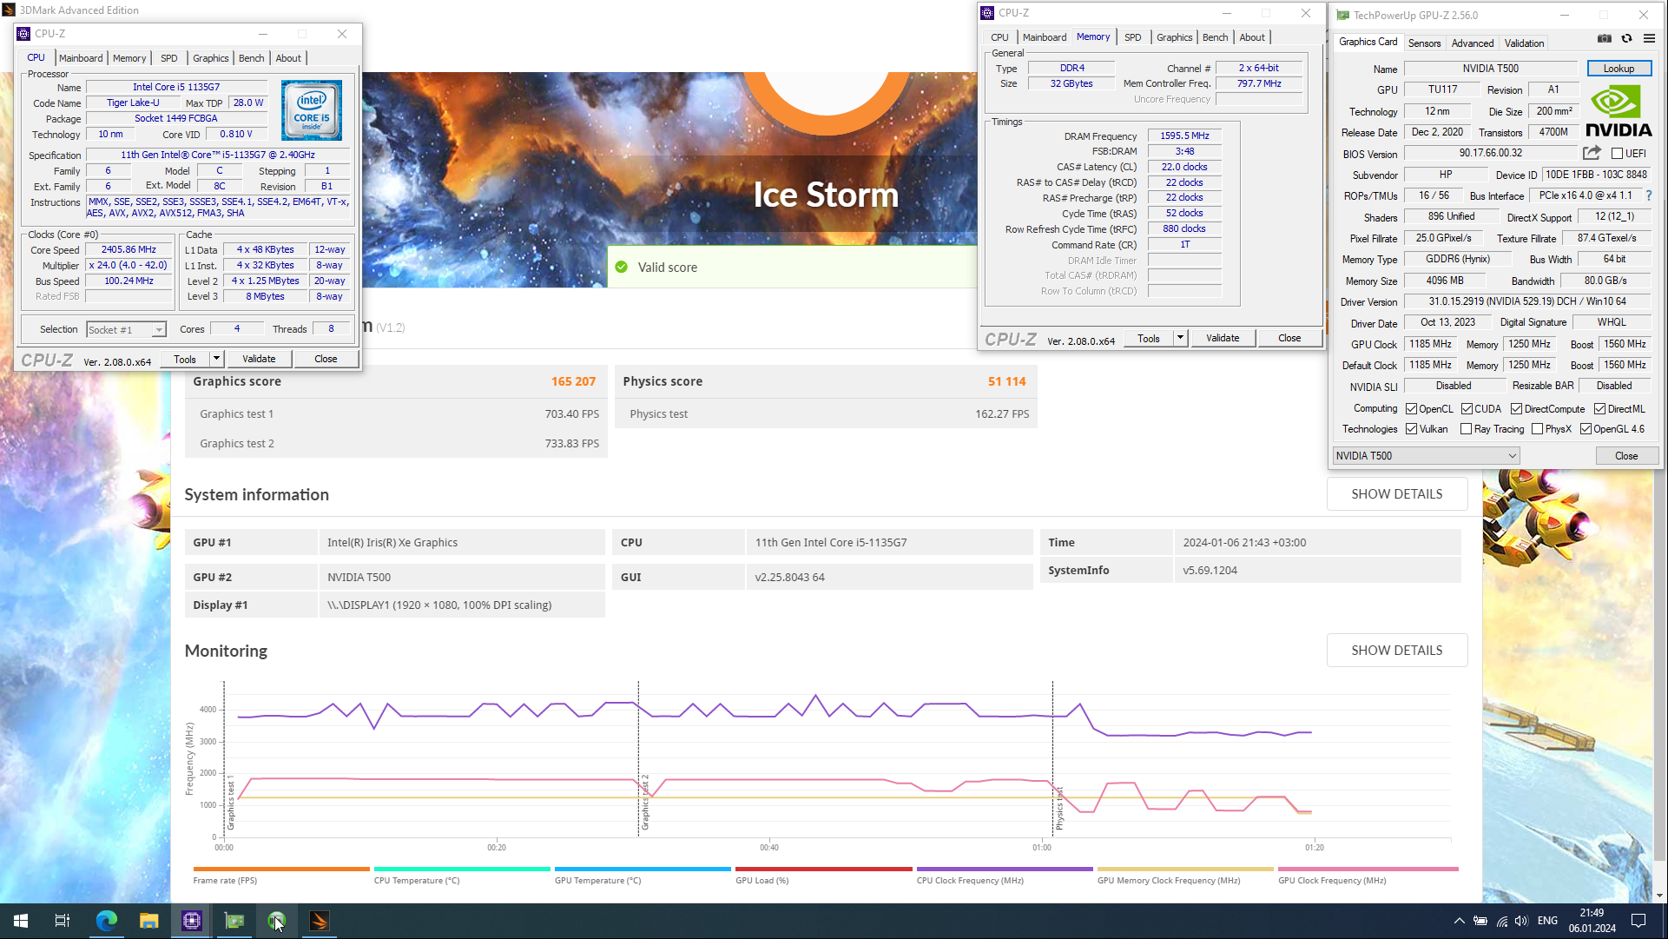Open About tab in right CPU-Z window
This screenshot has width=1668, height=939.
[x=1252, y=37]
